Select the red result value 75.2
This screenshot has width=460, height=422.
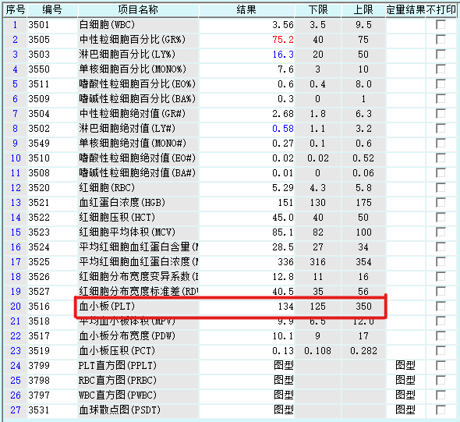[x=283, y=40]
